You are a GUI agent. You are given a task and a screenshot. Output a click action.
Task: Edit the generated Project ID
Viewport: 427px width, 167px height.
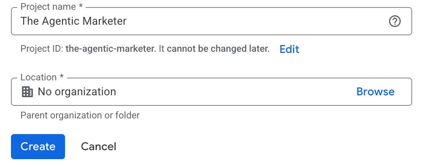pos(289,49)
